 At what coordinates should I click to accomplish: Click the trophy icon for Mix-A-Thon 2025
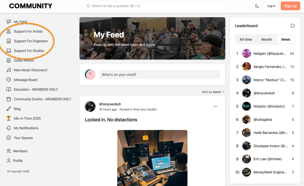9,118
